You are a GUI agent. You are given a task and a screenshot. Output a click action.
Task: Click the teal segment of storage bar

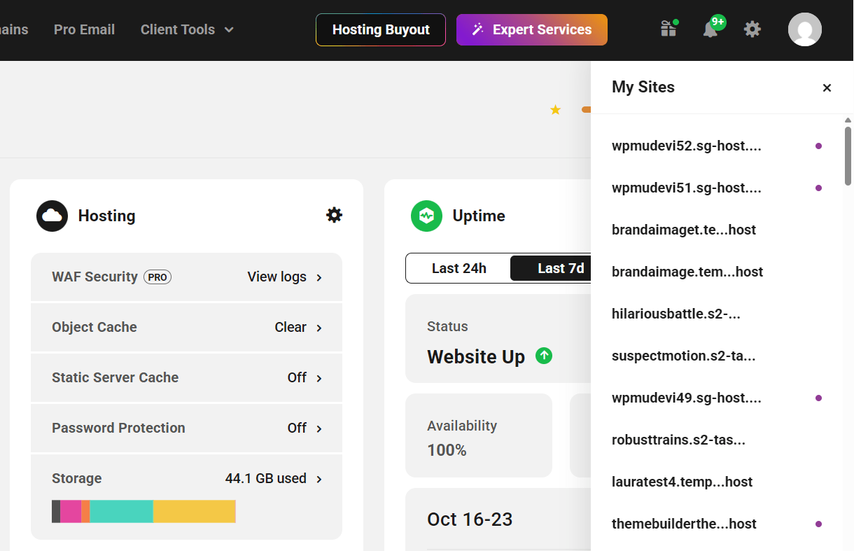[121, 511]
